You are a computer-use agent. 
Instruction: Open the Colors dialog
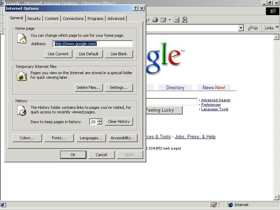coord(27,138)
